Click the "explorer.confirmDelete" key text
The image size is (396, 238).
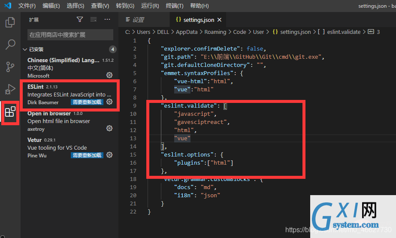[x=200, y=48]
